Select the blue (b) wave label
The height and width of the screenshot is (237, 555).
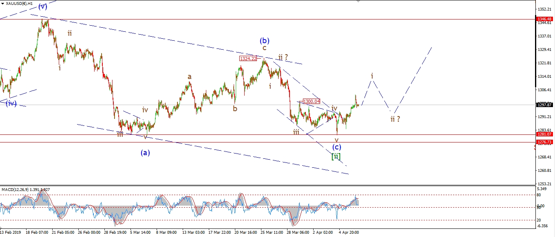pos(264,40)
